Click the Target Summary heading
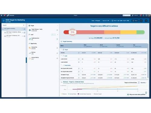The height and width of the screenshot is (113, 151). pyautogui.click(x=67, y=41)
